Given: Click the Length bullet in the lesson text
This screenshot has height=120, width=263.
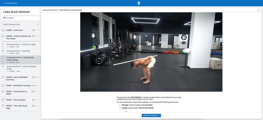Looking at the screenshot, I should (x=137, y=108).
